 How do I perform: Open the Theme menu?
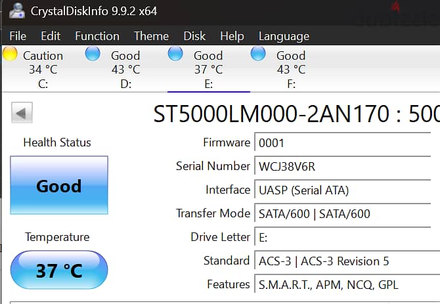coord(151,36)
